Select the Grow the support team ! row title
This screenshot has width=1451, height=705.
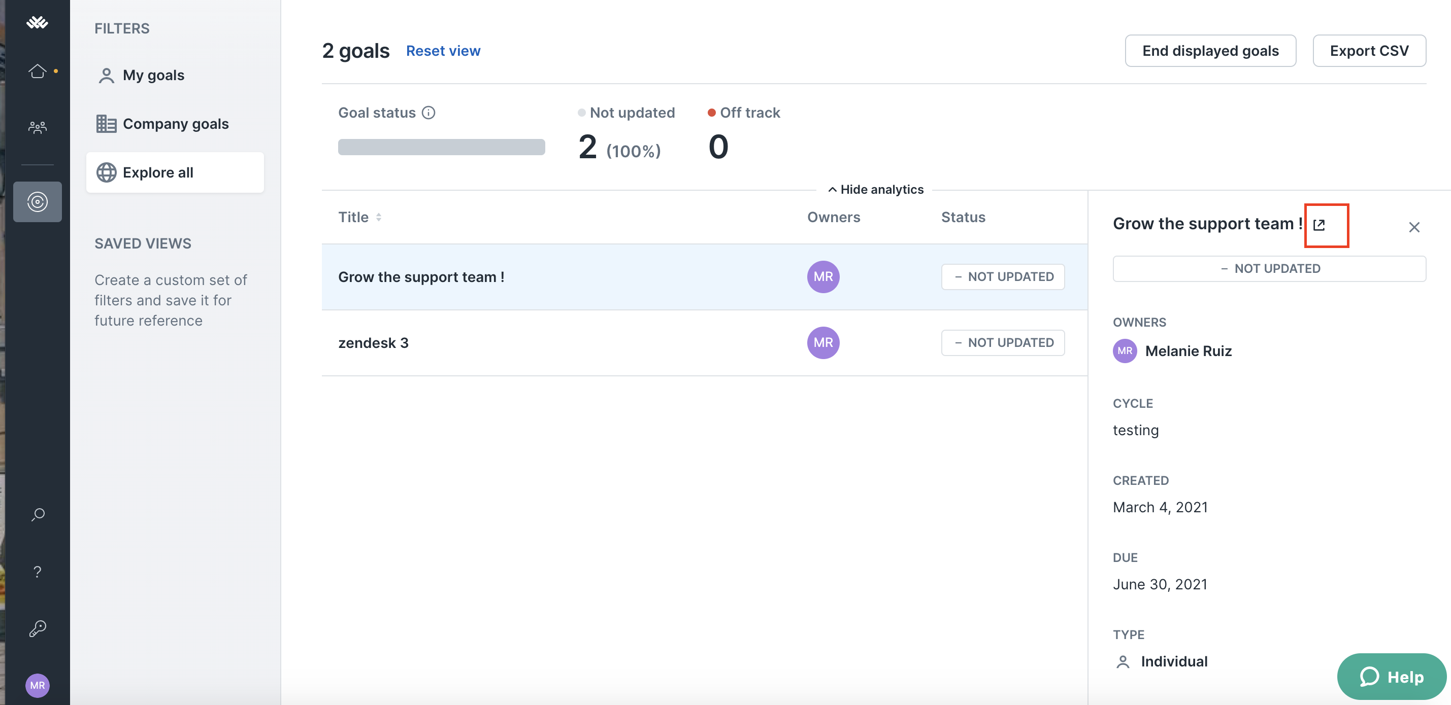tap(421, 277)
